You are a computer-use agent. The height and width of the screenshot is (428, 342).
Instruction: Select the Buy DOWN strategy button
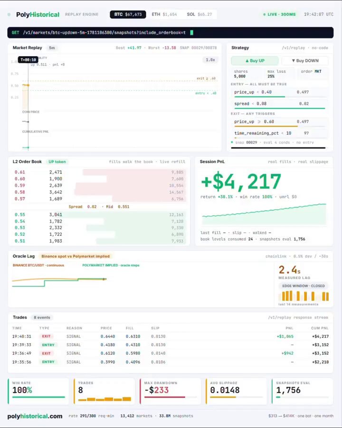point(305,60)
